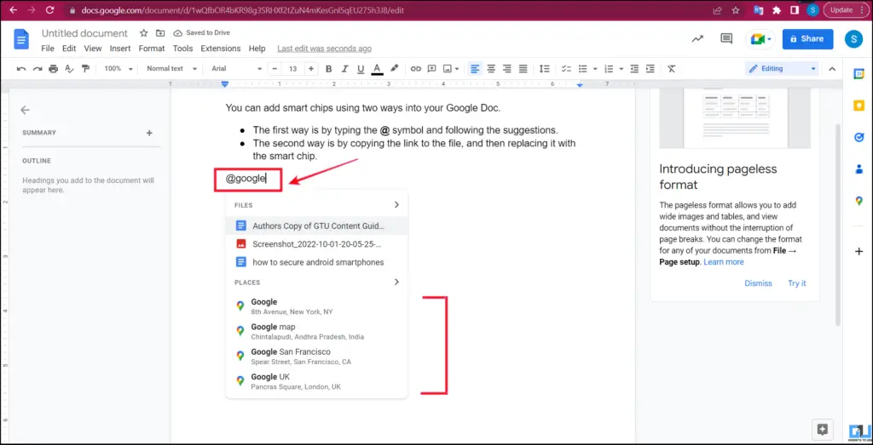
Task: Open the File menu
Action: [48, 48]
